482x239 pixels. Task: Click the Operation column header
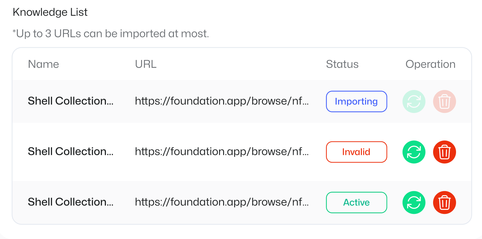(430, 64)
